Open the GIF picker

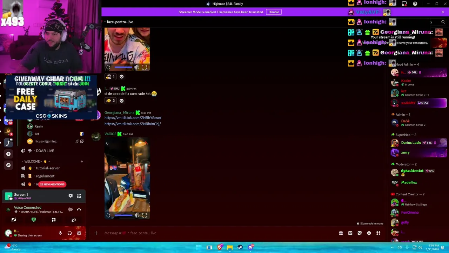(x=350, y=233)
